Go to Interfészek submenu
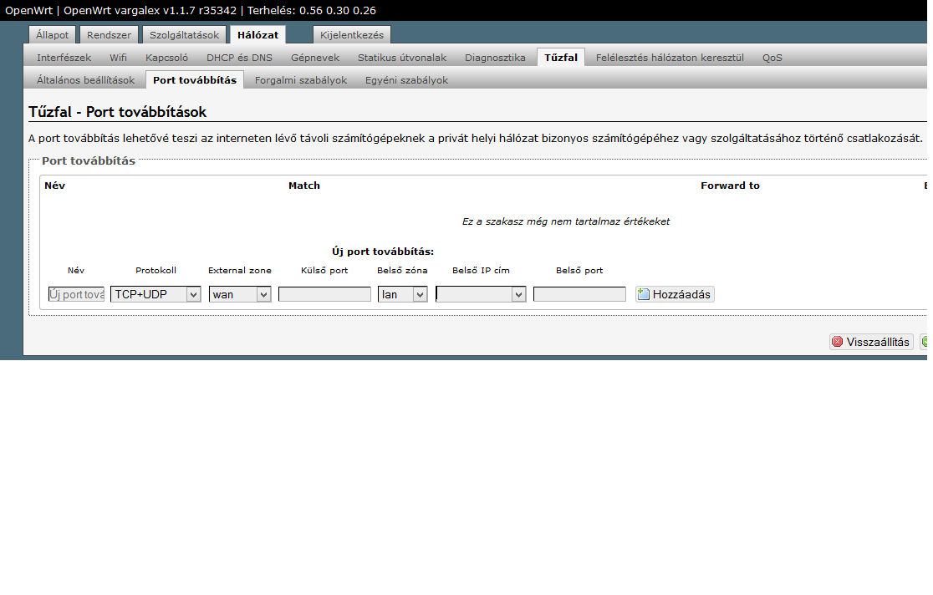The width and height of the screenshot is (933, 595). point(64,57)
